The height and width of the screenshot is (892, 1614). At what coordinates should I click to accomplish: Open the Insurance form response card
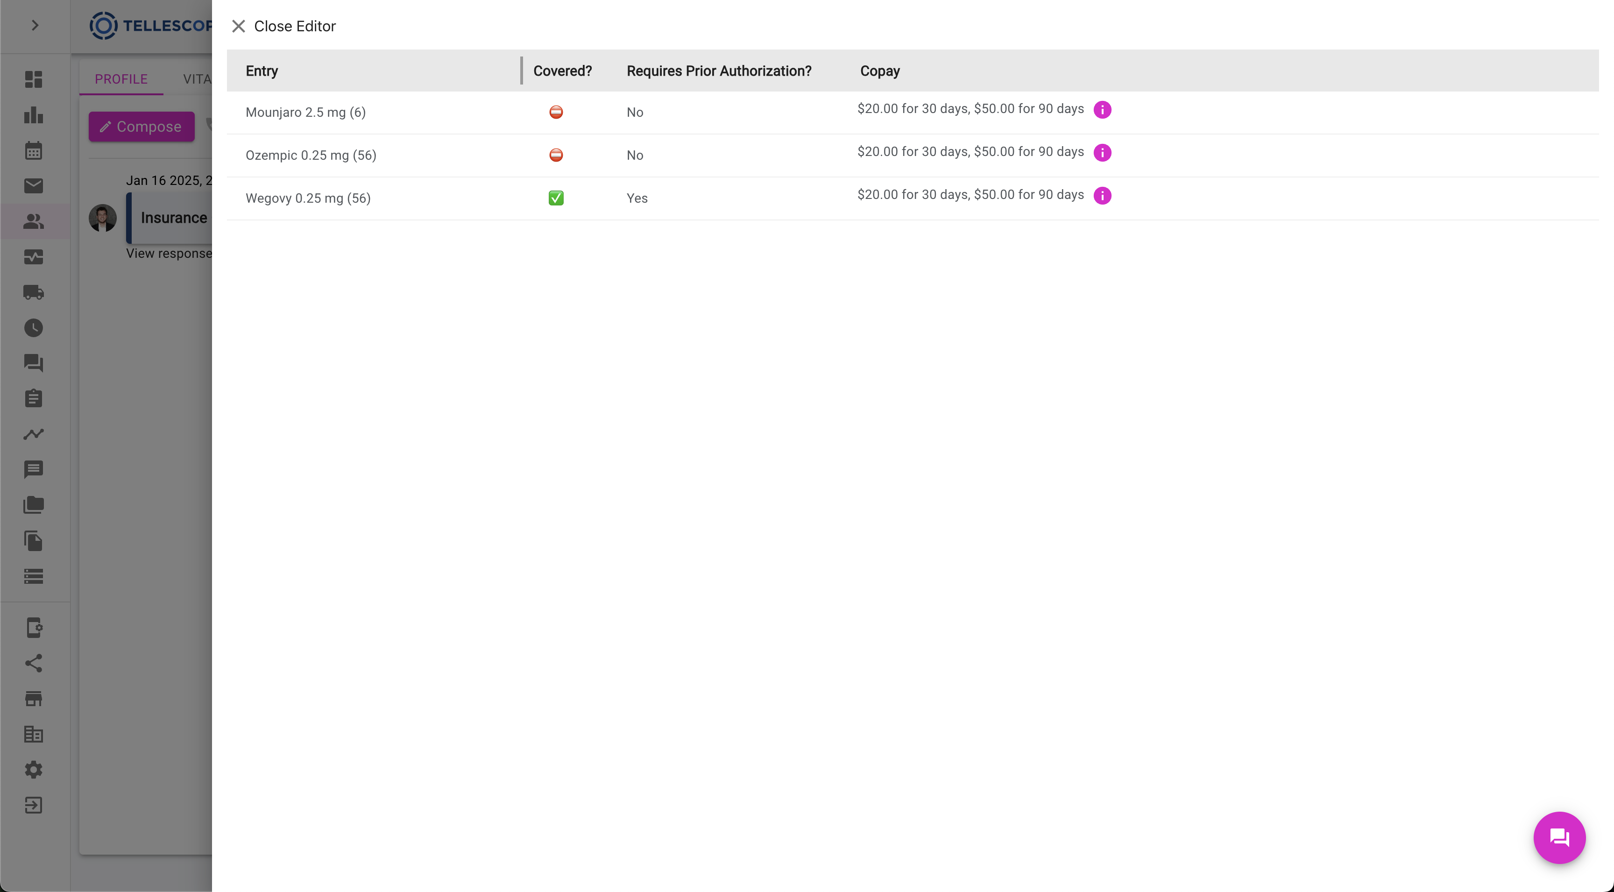click(169, 218)
